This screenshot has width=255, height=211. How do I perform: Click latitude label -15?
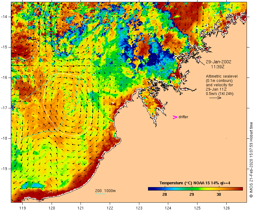tap(4, 47)
